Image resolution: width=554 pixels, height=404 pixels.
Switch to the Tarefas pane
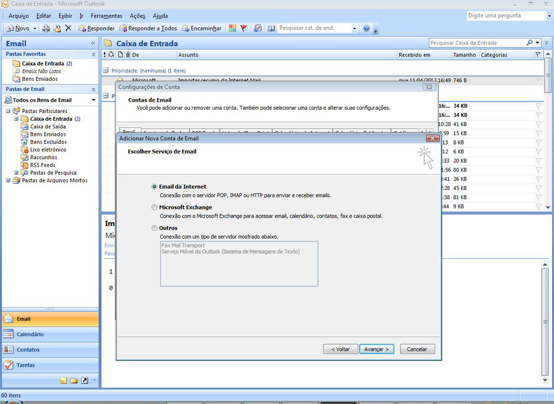(x=50, y=365)
